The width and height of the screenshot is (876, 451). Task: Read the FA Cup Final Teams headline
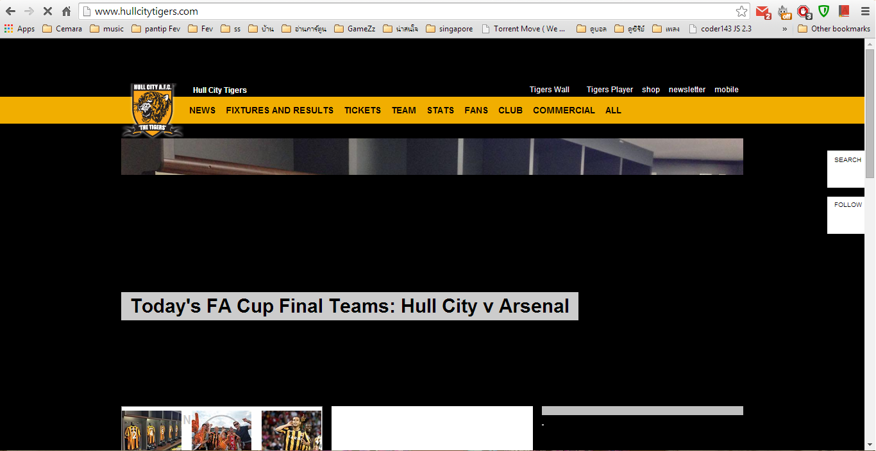(350, 306)
